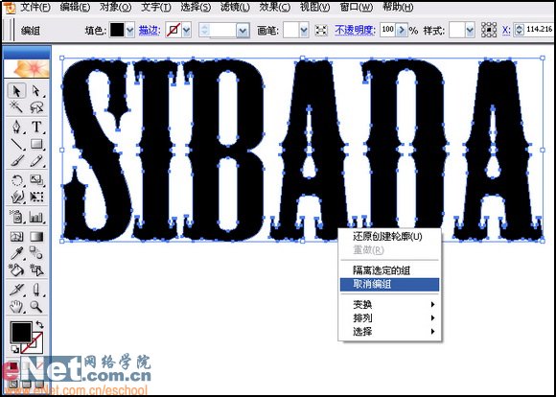Swap fill and stroke with curved arrows
Image resolution: width=556 pixels, height=397 pixels.
coord(39,324)
